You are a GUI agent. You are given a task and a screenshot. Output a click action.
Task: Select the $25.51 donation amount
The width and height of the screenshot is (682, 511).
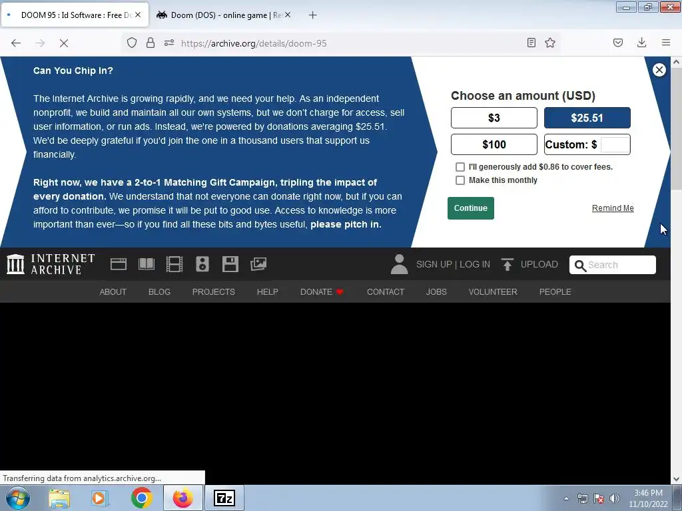587,118
